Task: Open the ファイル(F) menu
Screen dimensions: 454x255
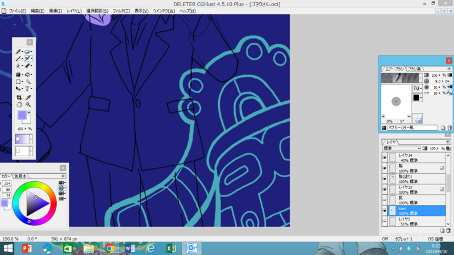Action: [x=18, y=11]
